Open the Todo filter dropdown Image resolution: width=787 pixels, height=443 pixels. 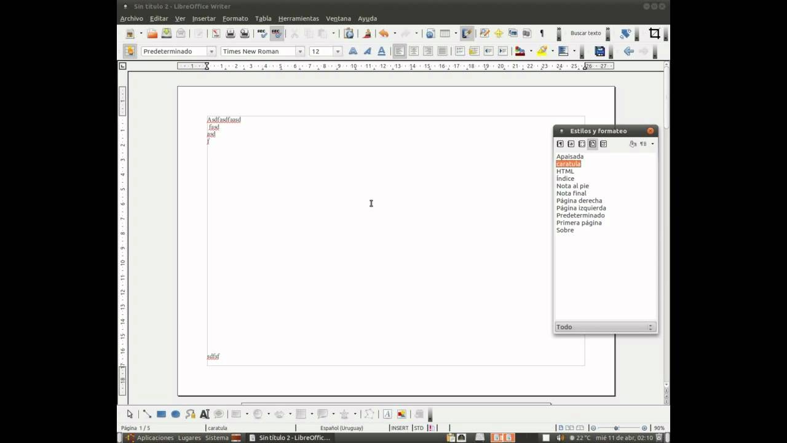coord(606,327)
